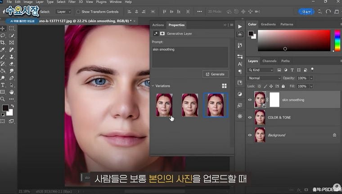342x194 pixels.
Task: Open the Layer menu
Action: tap(40, 2)
